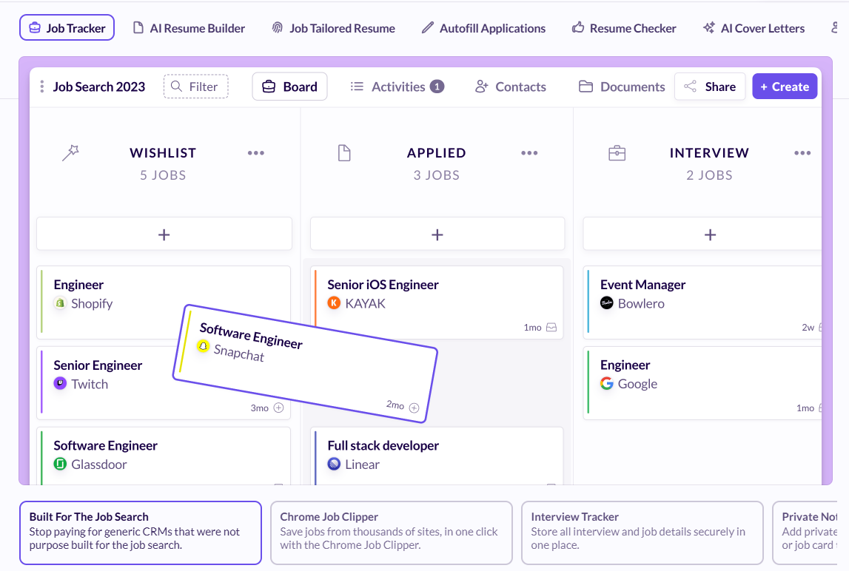
Task: Open the envelope icon on the KAYAK card
Action: [551, 327]
